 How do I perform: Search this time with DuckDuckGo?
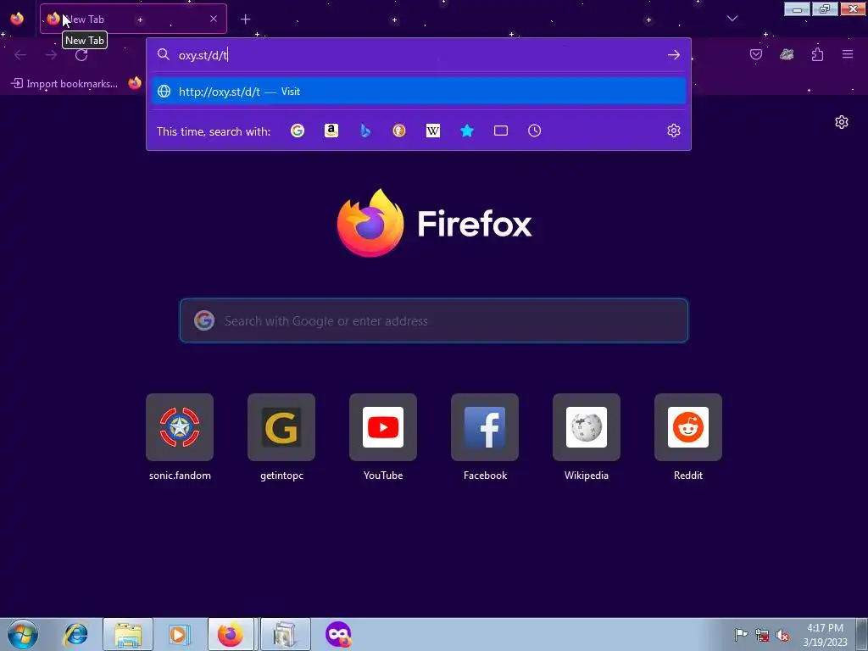pos(399,131)
